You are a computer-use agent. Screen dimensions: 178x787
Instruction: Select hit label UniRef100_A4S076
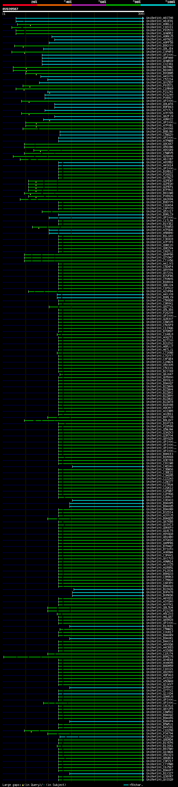[x=160, y=76]
